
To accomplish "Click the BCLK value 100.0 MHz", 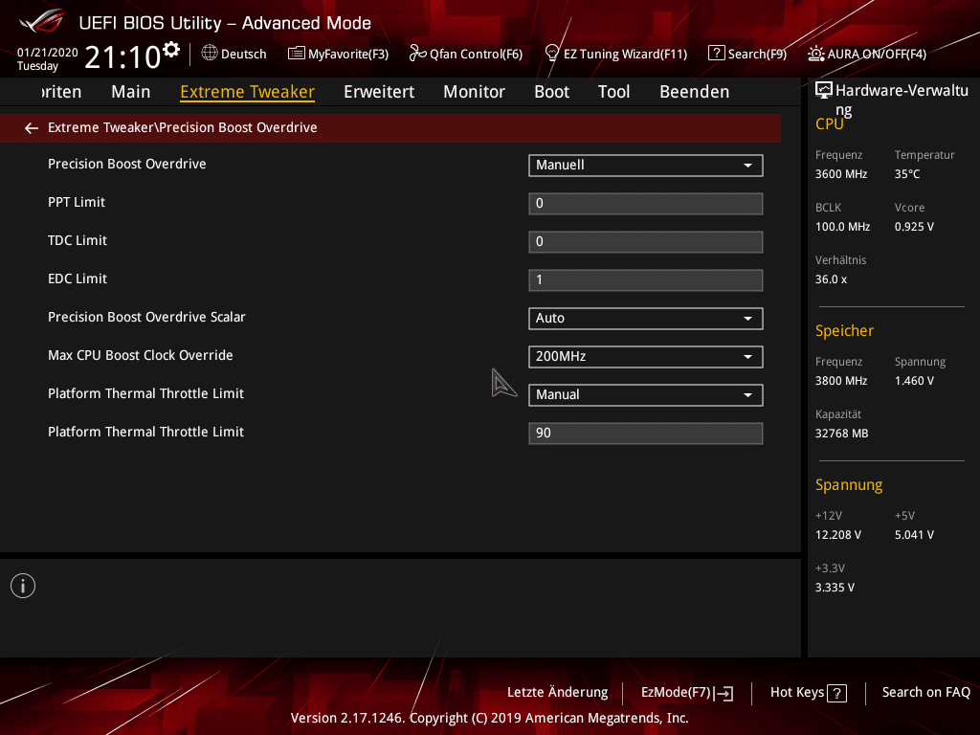I will [x=842, y=227].
